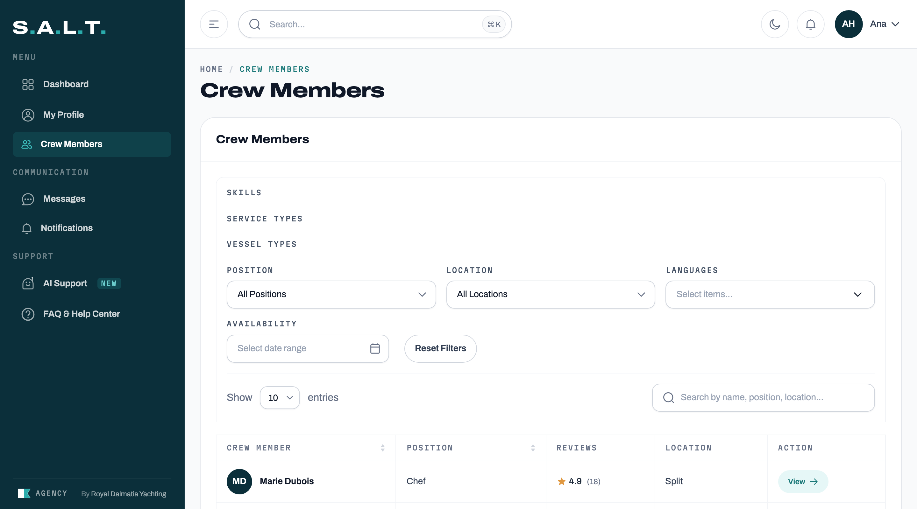Click the magnifier icon in top search

click(254, 24)
